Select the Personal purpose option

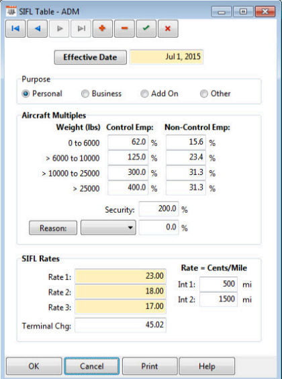(26, 94)
